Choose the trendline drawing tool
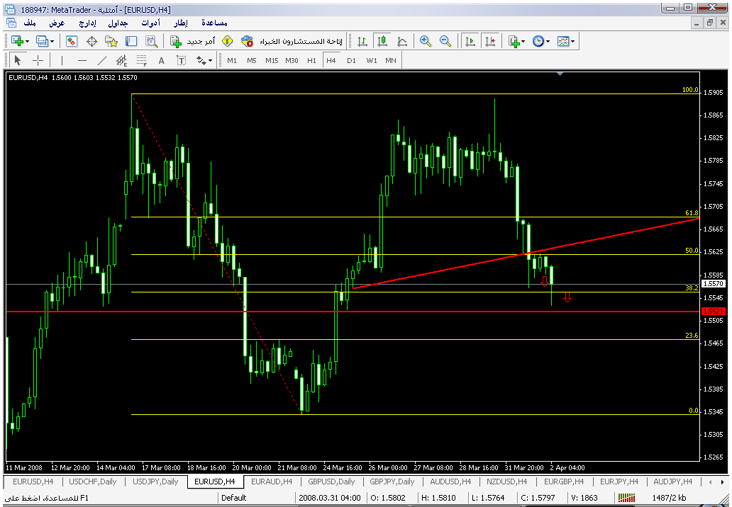The height and width of the screenshot is (507, 732). click(x=102, y=61)
